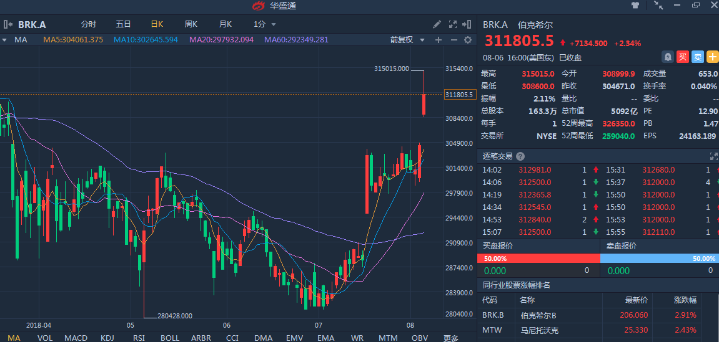This screenshot has width=719, height=342.
Task: Select the RSI indicator tab
Action: 139,338
